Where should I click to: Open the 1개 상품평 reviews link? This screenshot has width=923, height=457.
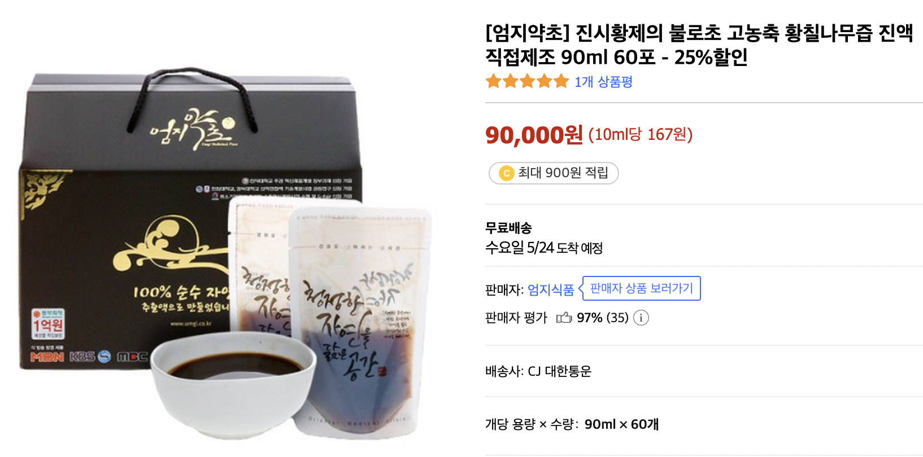click(603, 82)
